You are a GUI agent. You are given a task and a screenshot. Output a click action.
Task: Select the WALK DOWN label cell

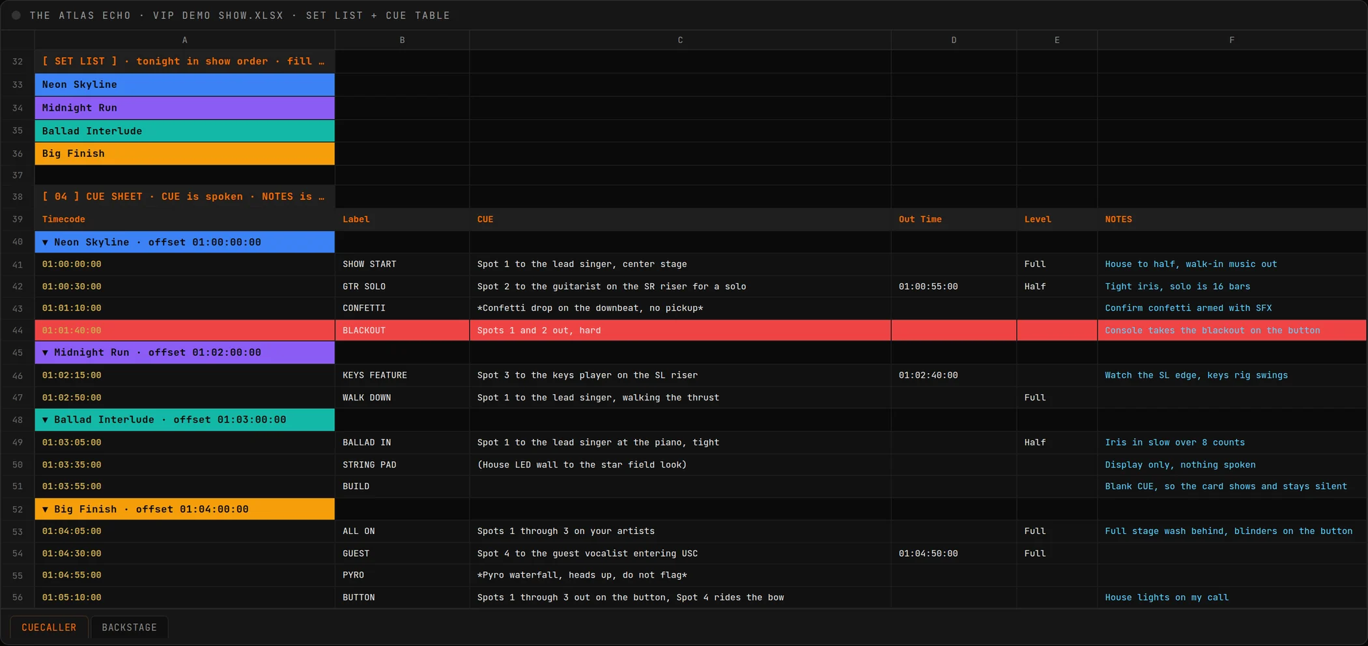click(x=402, y=397)
